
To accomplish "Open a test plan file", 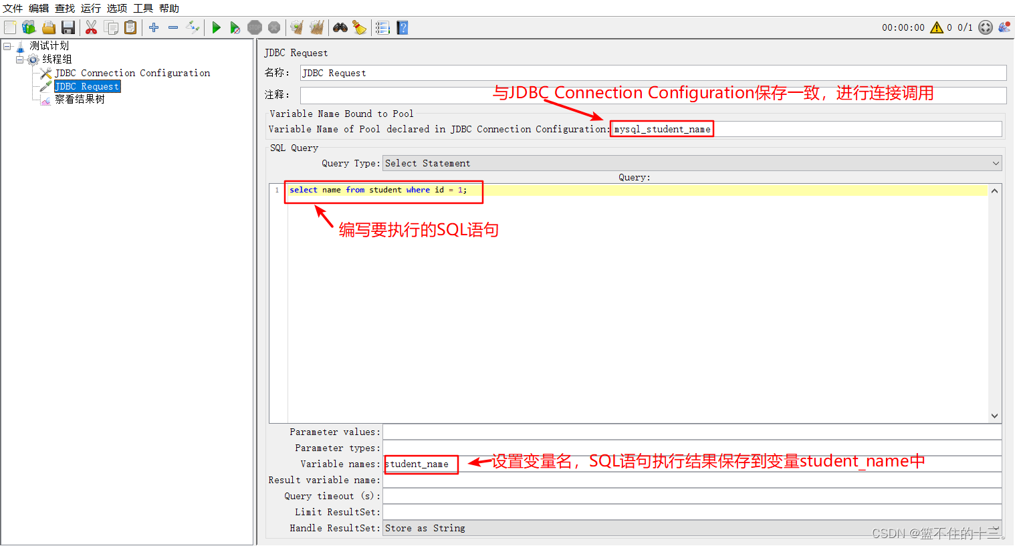I will tap(48, 27).
